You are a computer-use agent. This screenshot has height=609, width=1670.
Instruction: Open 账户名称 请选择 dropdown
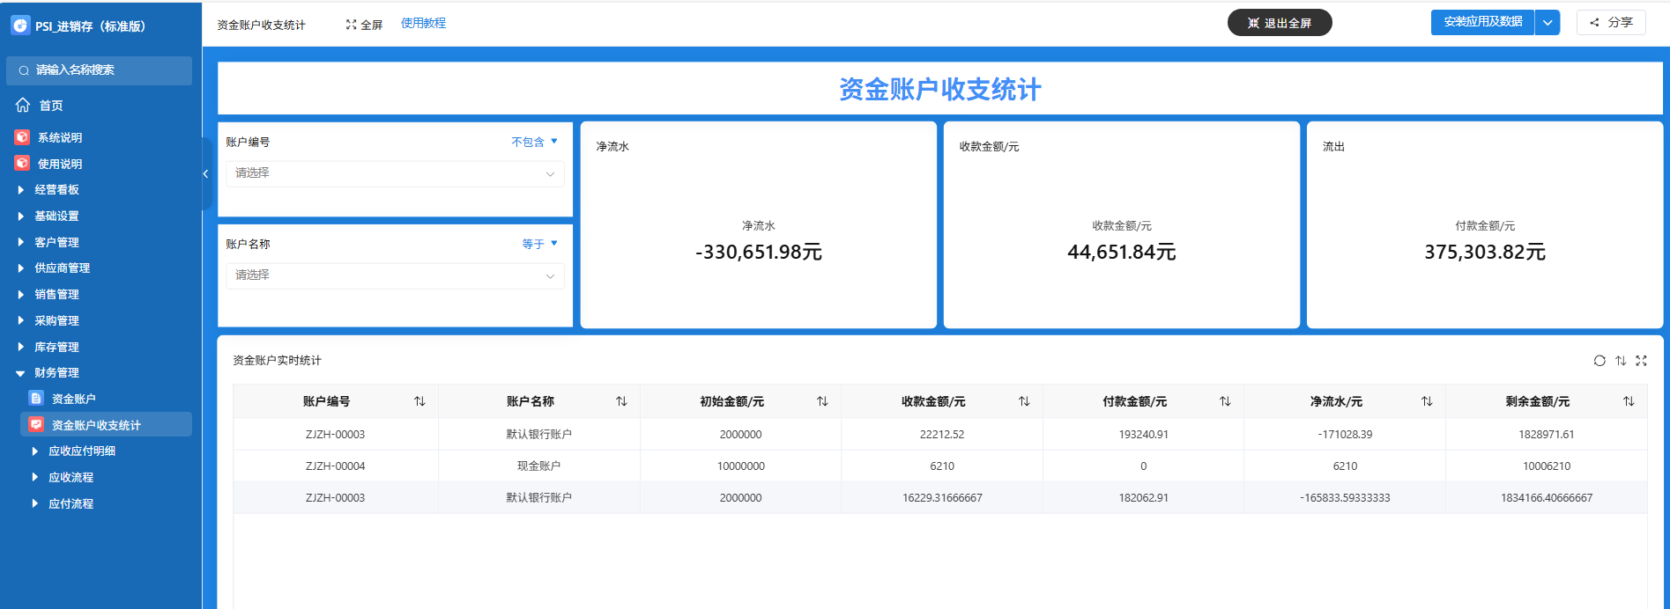[x=395, y=275]
